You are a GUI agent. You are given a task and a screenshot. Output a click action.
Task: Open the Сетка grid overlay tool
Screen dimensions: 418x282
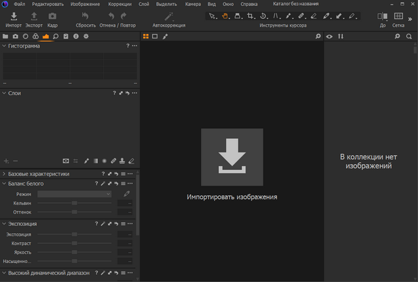[398, 16]
